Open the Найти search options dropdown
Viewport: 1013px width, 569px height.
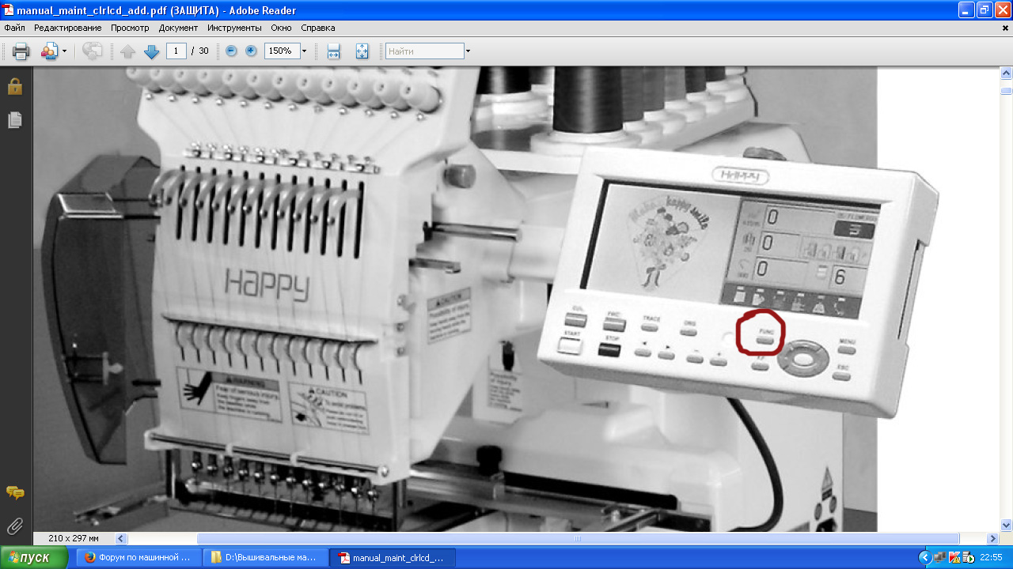[468, 51]
